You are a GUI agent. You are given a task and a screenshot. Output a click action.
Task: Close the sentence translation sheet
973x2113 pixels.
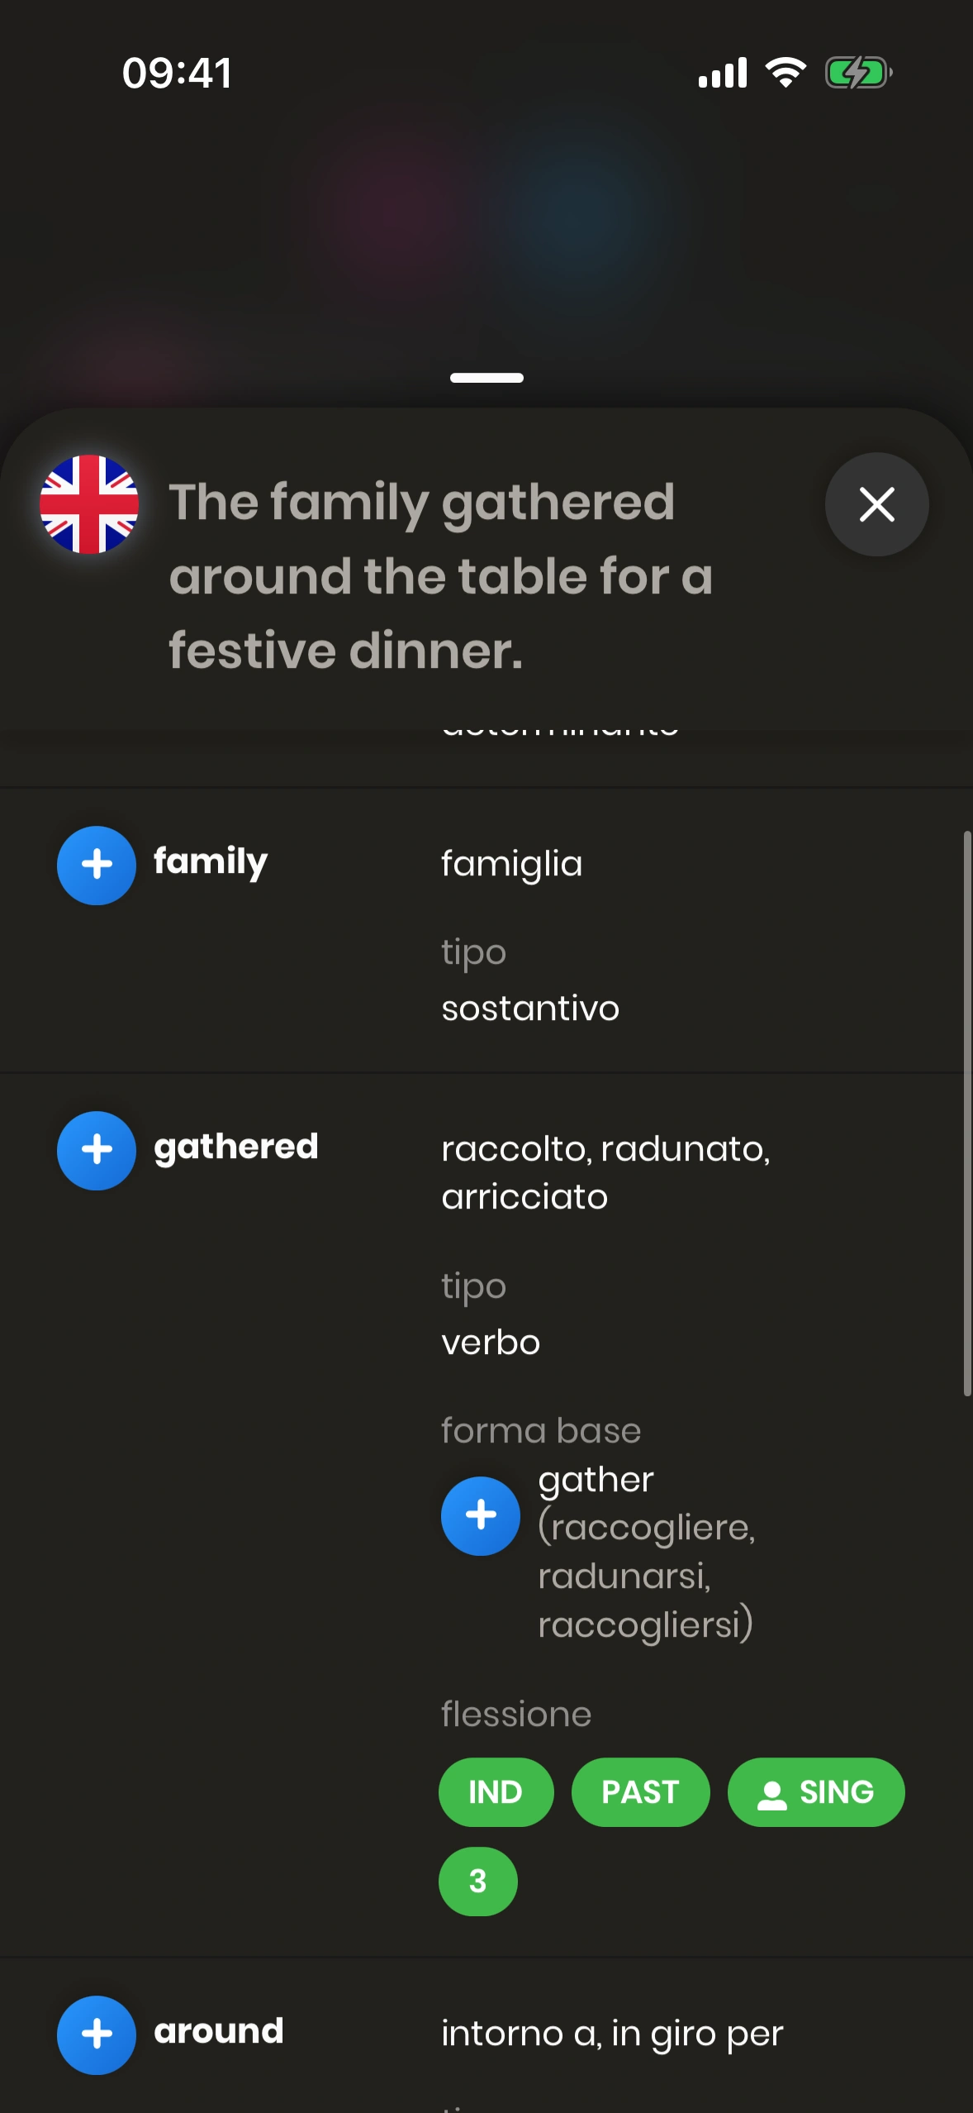click(x=876, y=504)
